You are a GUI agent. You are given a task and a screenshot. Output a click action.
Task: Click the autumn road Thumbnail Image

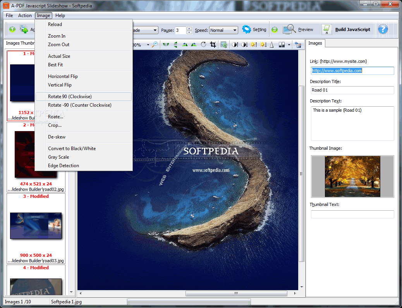coord(352,176)
